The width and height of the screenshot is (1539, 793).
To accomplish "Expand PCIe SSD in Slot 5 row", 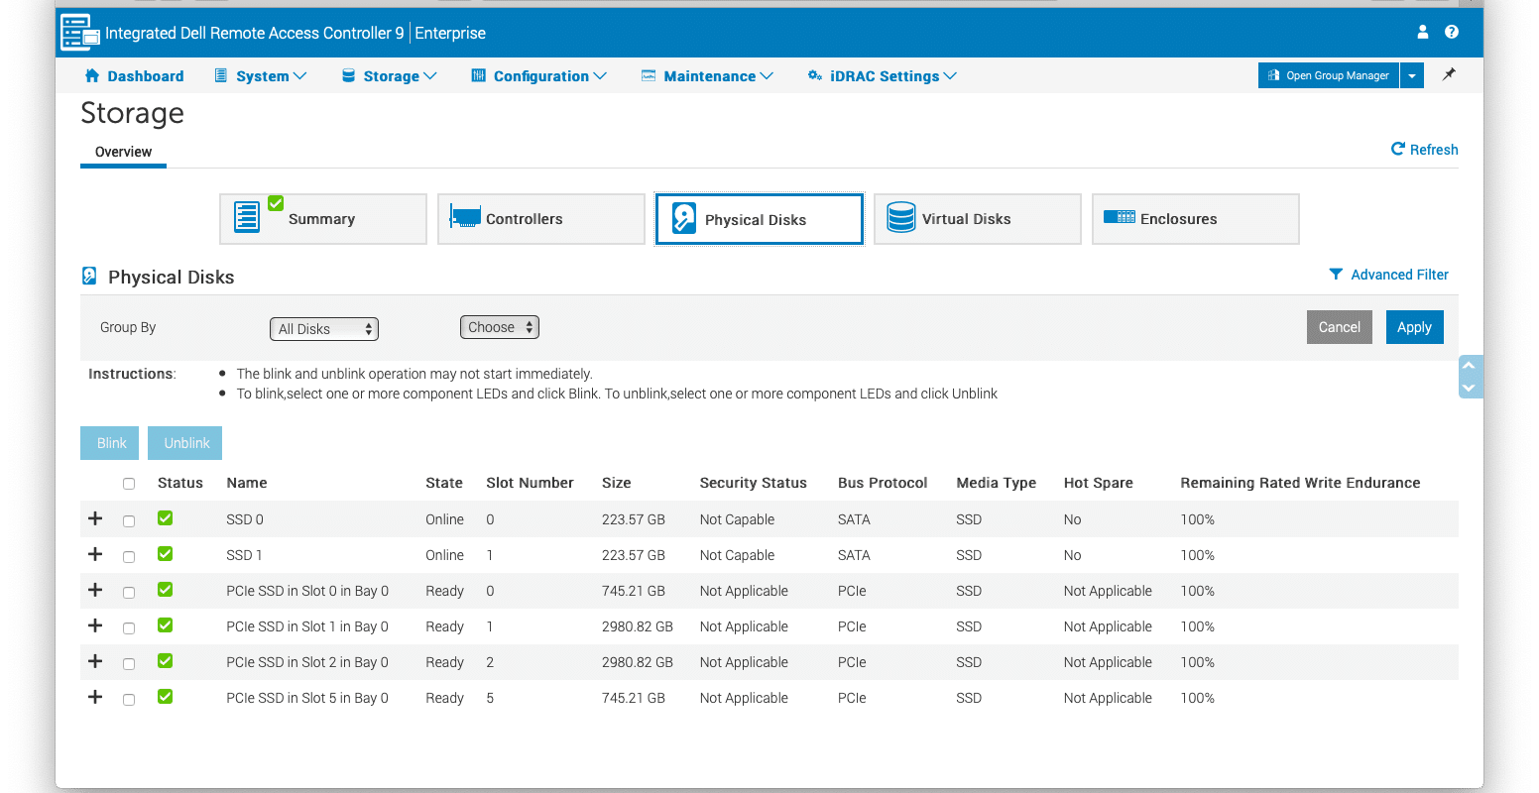I will 95,697.
